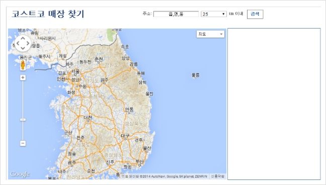This screenshot has height=185, width=326.
Task: Click 코스트코 매장 찾기 page heading
Action: point(48,14)
